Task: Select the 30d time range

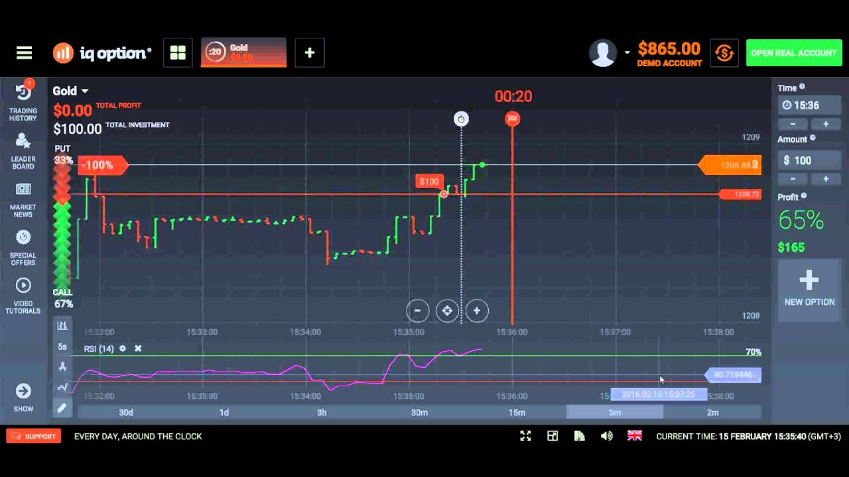Action: click(126, 412)
